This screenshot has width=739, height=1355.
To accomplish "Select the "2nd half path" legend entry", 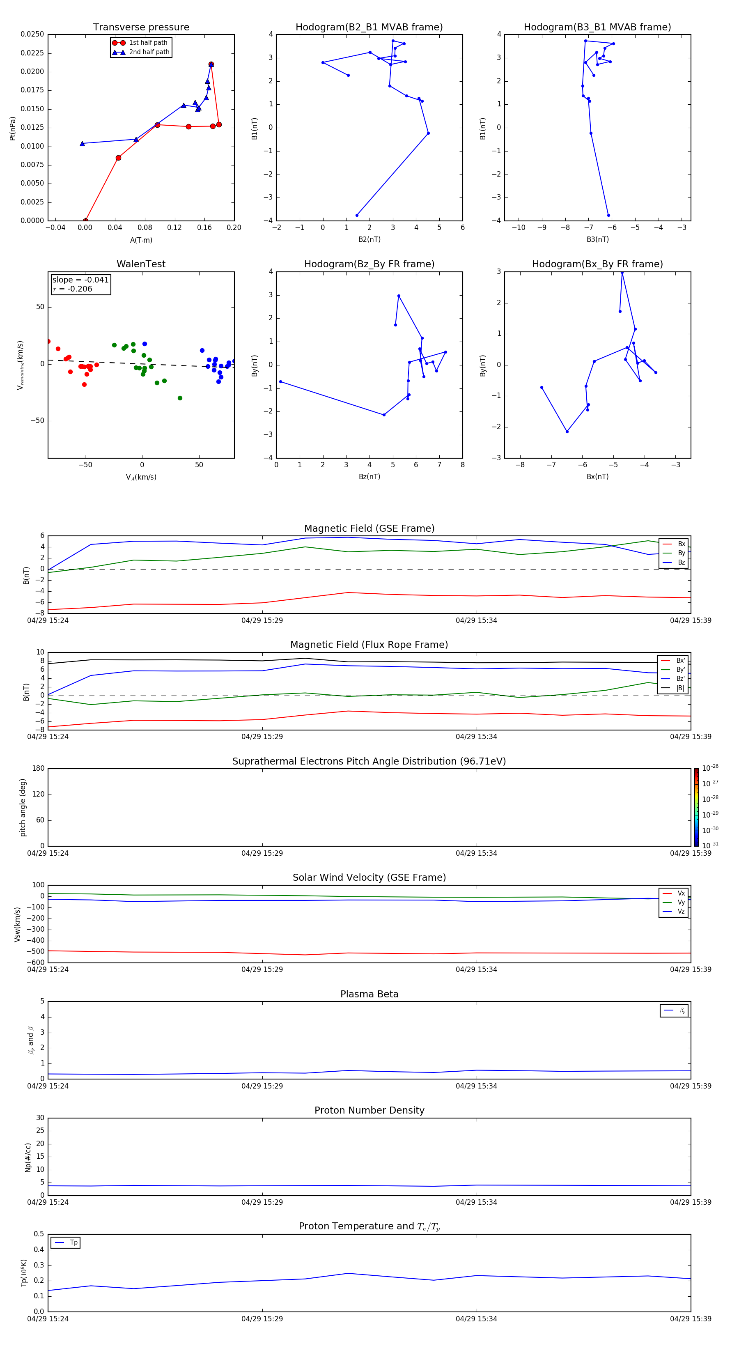I will 140,52.
